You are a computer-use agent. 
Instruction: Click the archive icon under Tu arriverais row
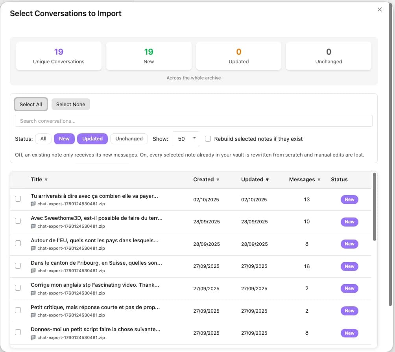[x=33, y=204]
